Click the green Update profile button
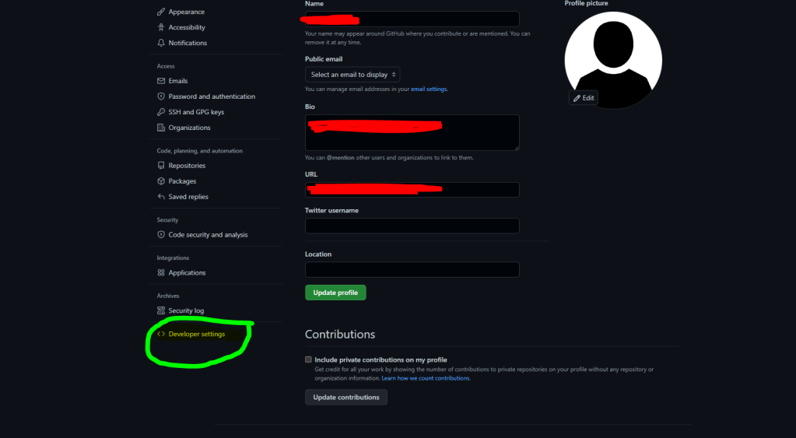 (335, 293)
